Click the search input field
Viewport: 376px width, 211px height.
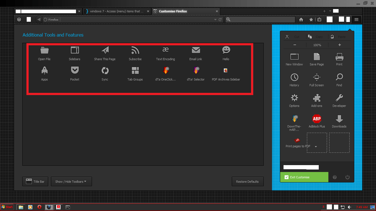point(260,20)
